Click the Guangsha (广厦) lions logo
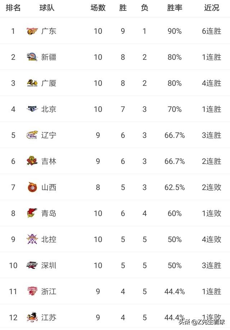Viewport: 230px width, 330px height. [x=32, y=83]
